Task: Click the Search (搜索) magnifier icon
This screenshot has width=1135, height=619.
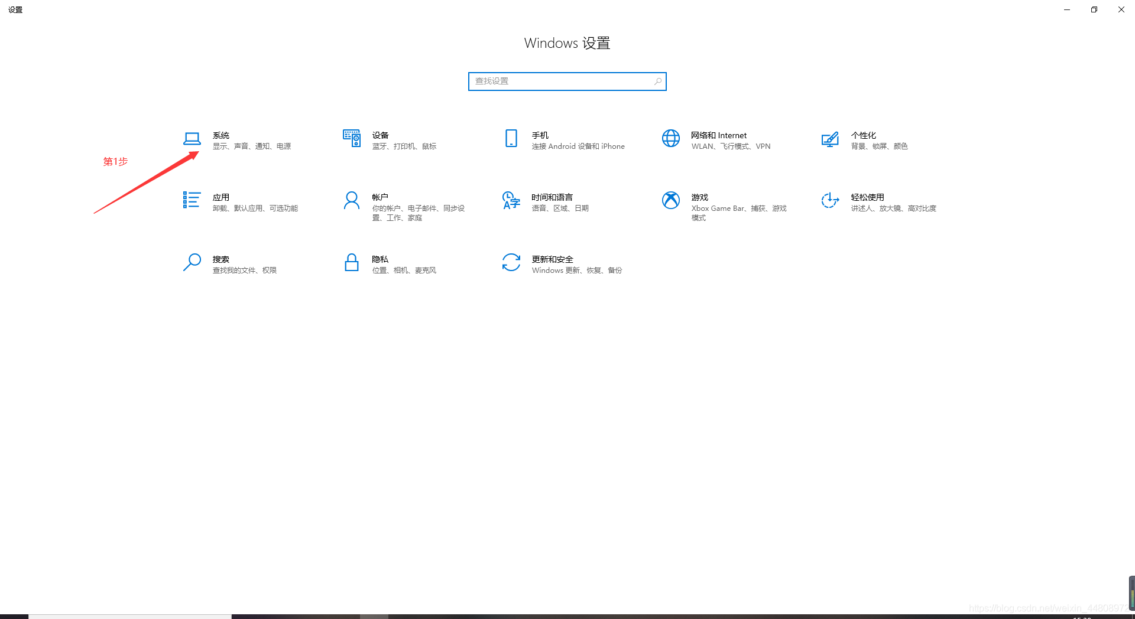Action: tap(192, 262)
